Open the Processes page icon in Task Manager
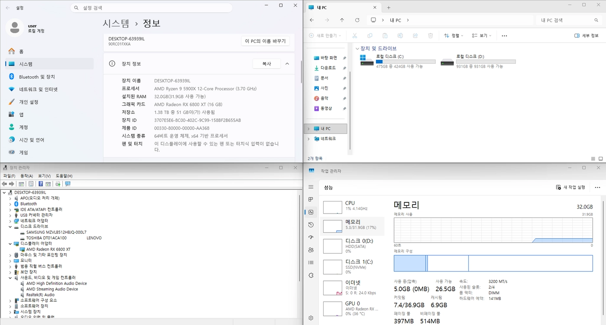606x325 pixels. (x=311, y=199)
